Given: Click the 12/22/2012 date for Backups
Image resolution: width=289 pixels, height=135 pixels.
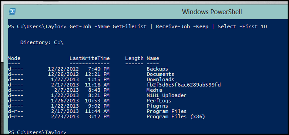Looking at the screenshot, I should tap(63, 69).
